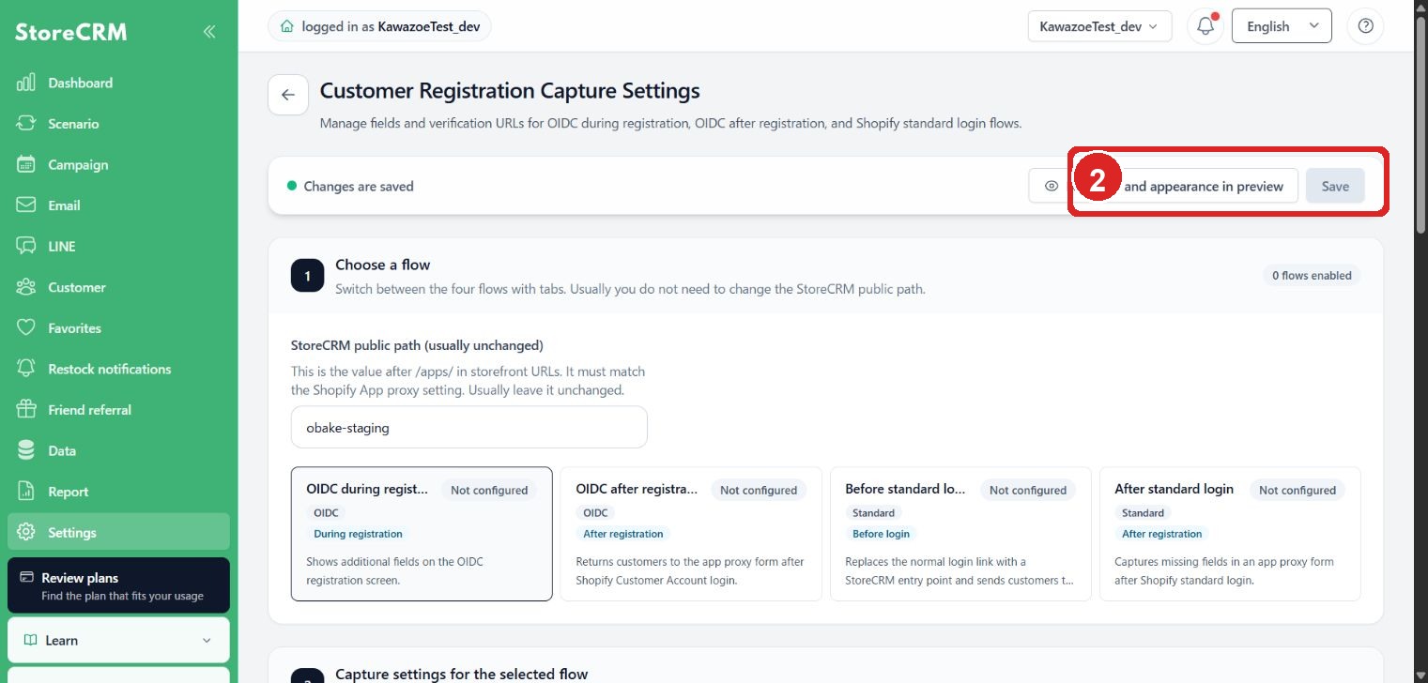
Task: Open the English language dropdown
Action: click(x=1282, y=26)
